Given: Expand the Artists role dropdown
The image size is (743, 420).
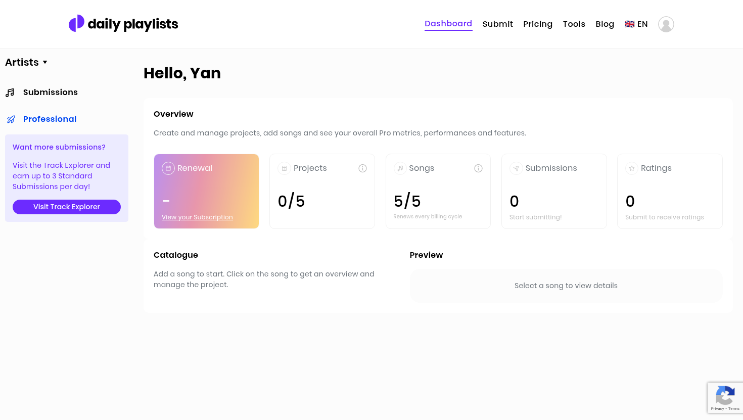Looking at the screenshot, I should pyautogui.click(x=26, y=62).
